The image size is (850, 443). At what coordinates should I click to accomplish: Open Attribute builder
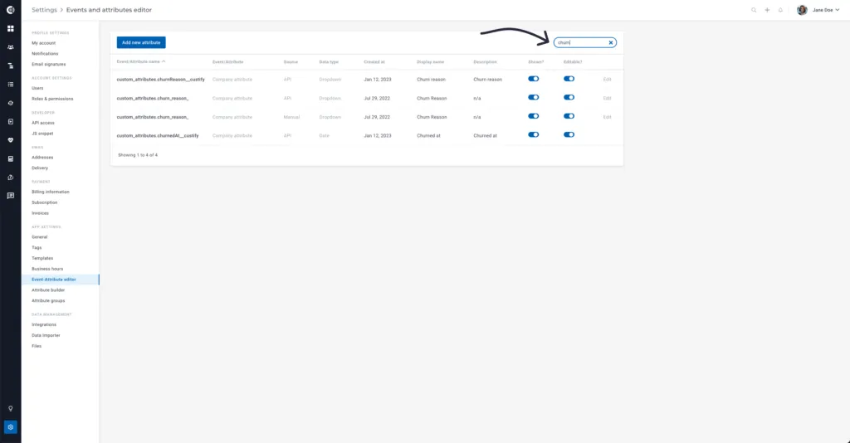pos(47,290)
